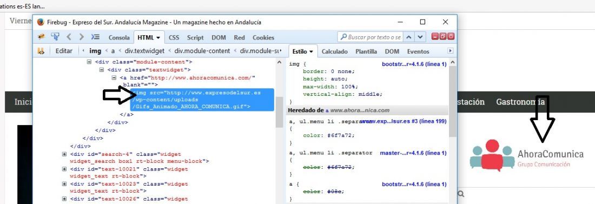Open the DOM side panel tab
This screenshot has height=204, width=595.
click(392, 51)
